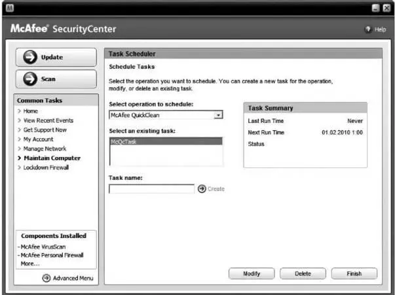The image size is (395, 295).
Task: Focus the Task name input field
Action: pyautogui.click(x=152, y=189)
